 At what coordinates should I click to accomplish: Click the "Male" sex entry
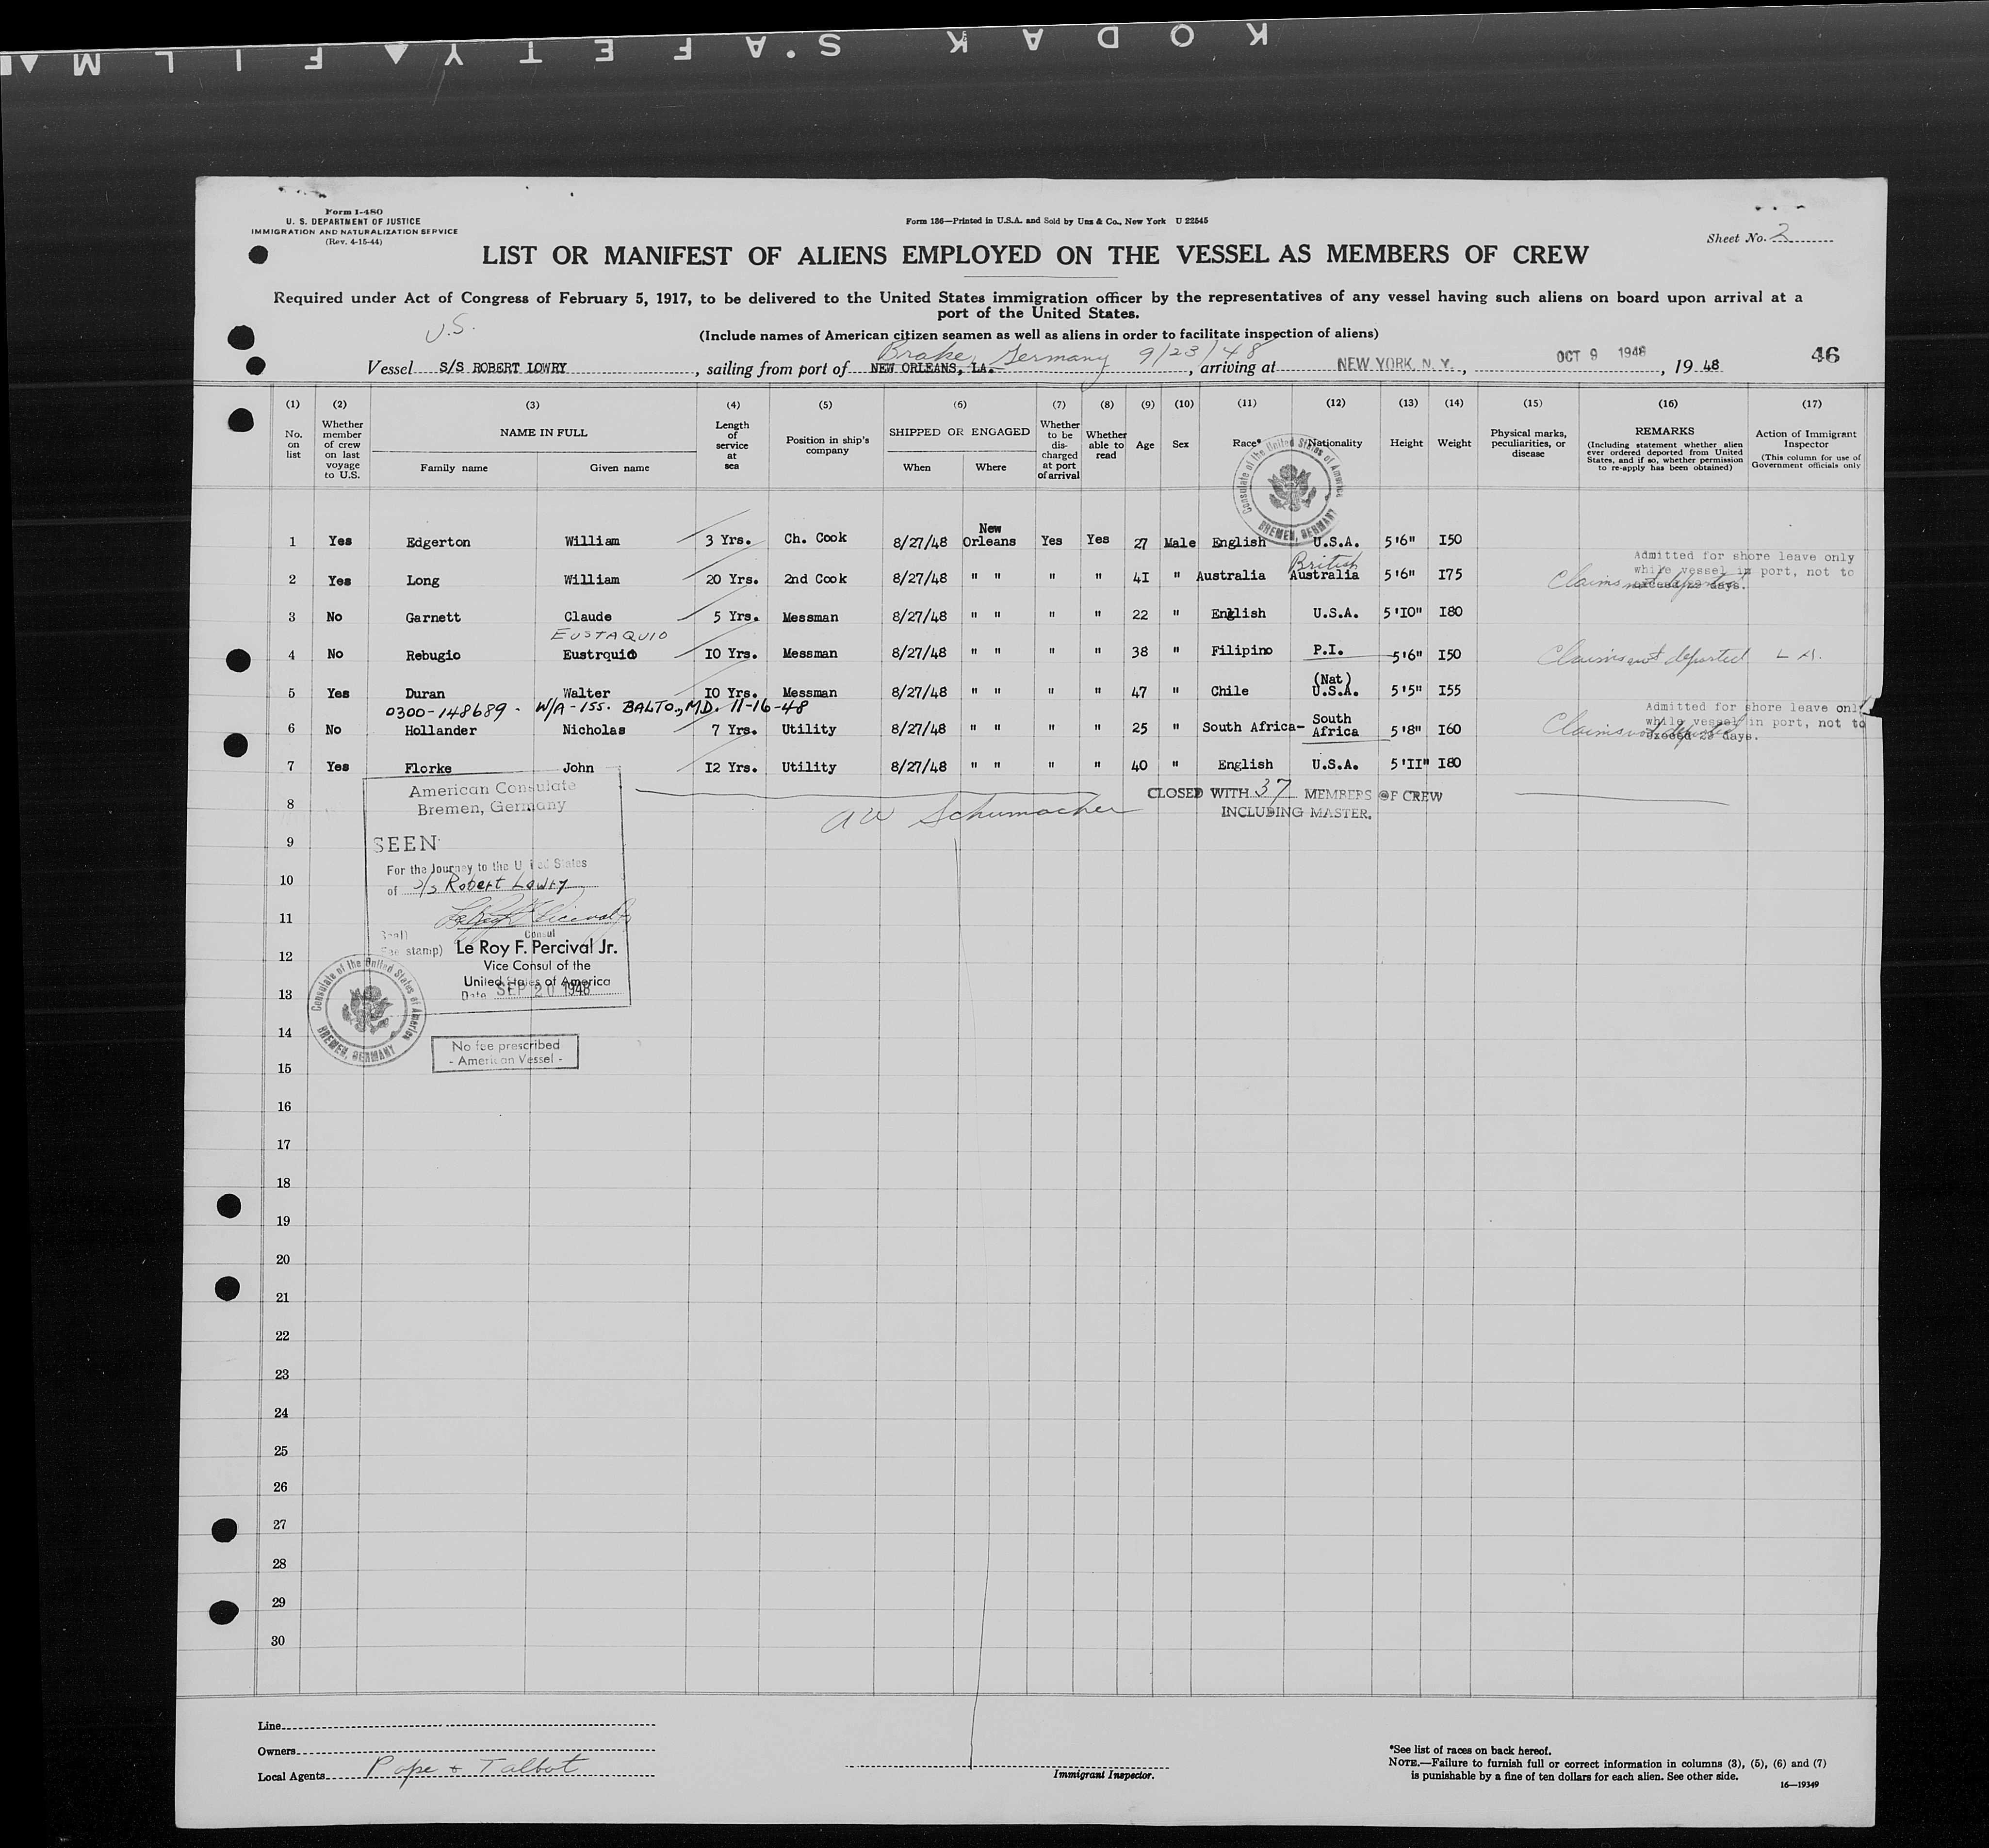coord(1180,543)
